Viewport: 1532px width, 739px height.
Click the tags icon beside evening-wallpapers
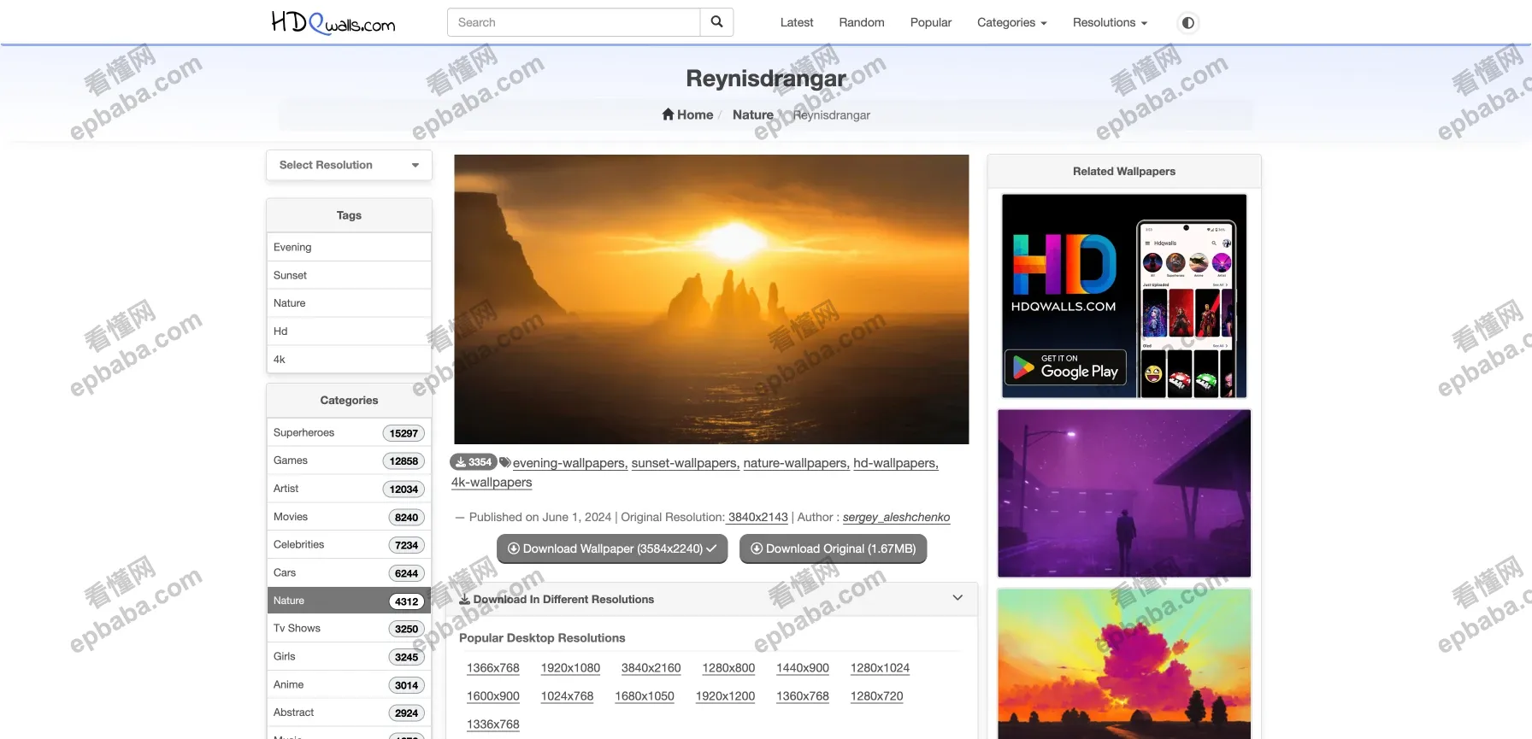[505, 462]
